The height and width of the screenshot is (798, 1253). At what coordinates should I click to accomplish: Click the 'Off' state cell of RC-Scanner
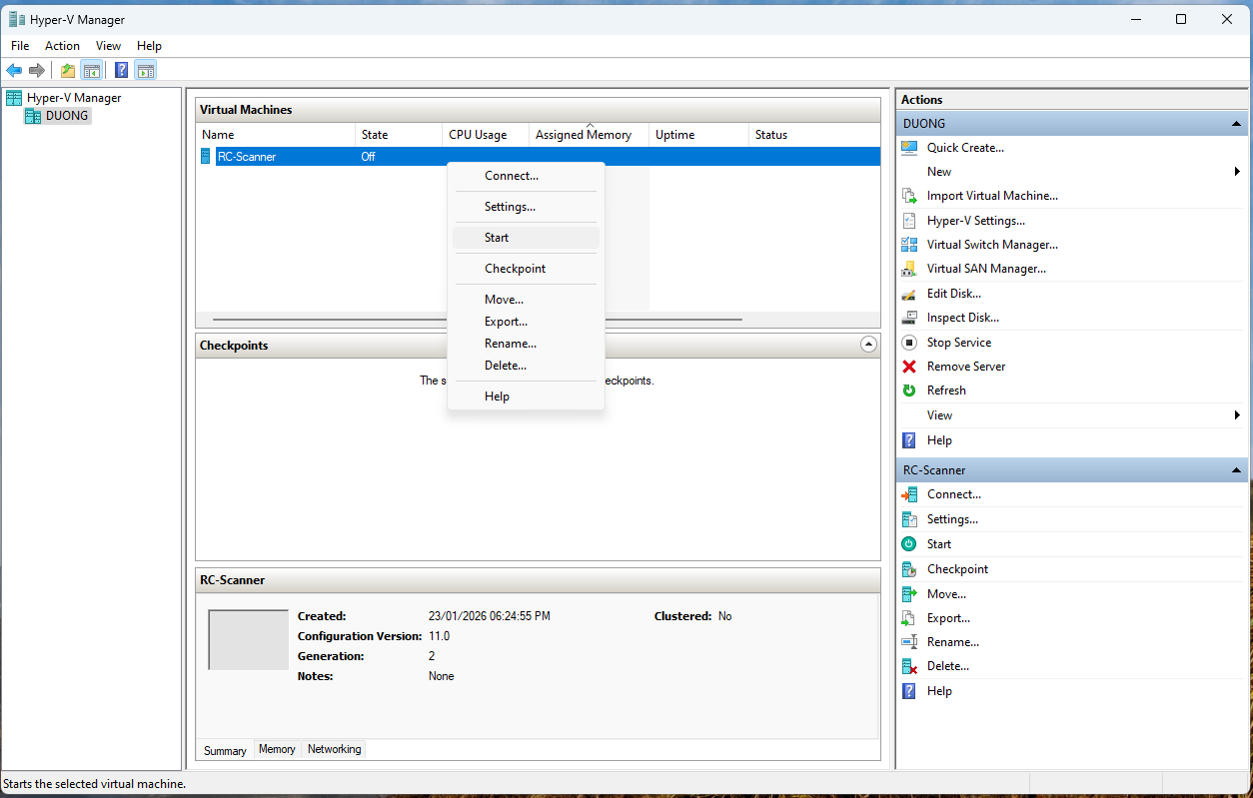pyautogui.click(x=369, y=157)
